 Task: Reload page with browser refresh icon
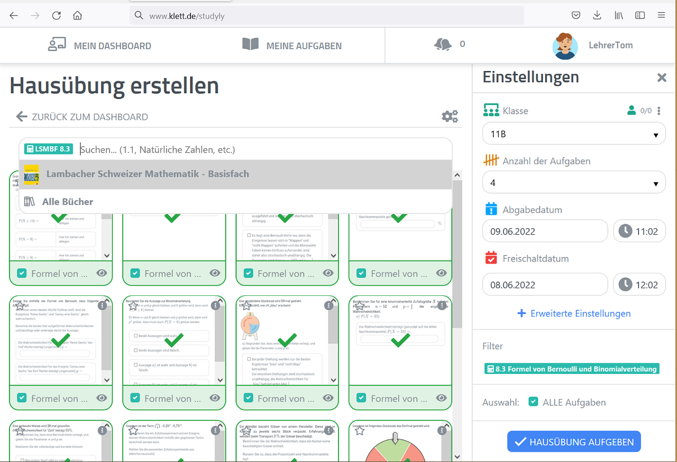[x=57, y=16]
